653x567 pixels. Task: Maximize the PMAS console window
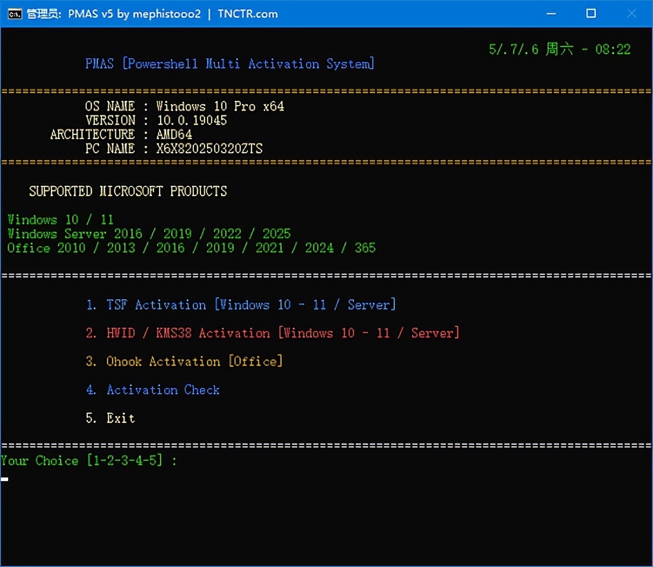[591, 14]
